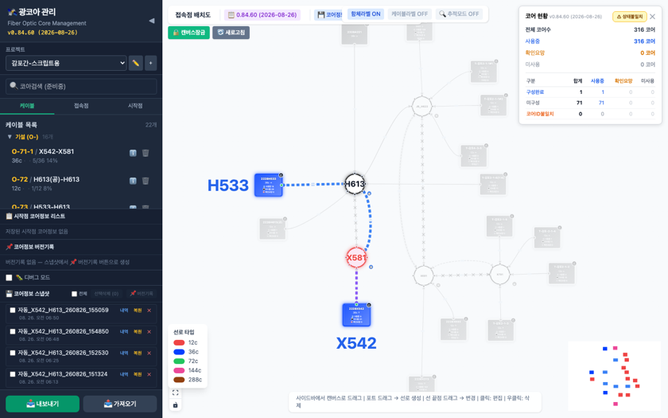This screenshot has height=418, width=668.
Task: Focus the 코어검색 search input
Action: pos(81,86)
